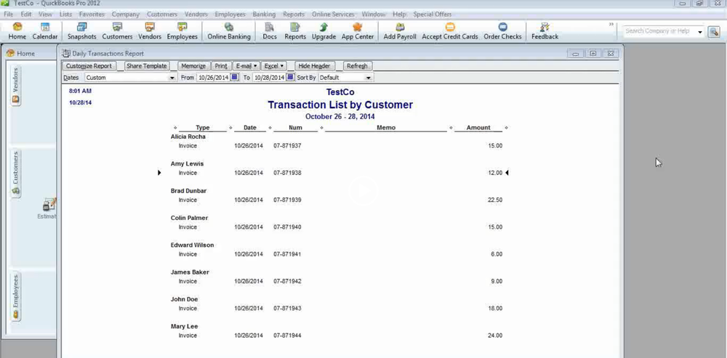Open the Home icon in toolbar
The image size is (727, 358).
17,31
